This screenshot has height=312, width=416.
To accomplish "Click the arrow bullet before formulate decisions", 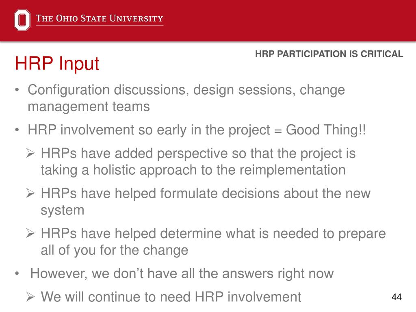I will pyautogui.click(x=30, y=193).
